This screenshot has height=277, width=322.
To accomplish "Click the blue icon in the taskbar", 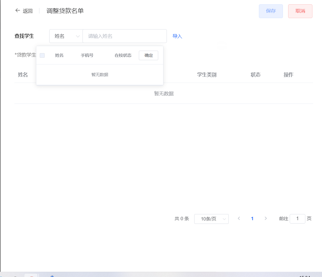I will (x=52, y=275).
